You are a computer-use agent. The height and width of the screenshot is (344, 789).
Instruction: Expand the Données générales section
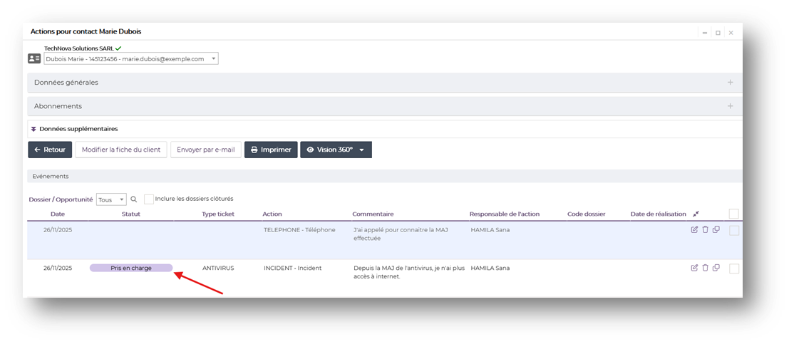pos(730,83)
